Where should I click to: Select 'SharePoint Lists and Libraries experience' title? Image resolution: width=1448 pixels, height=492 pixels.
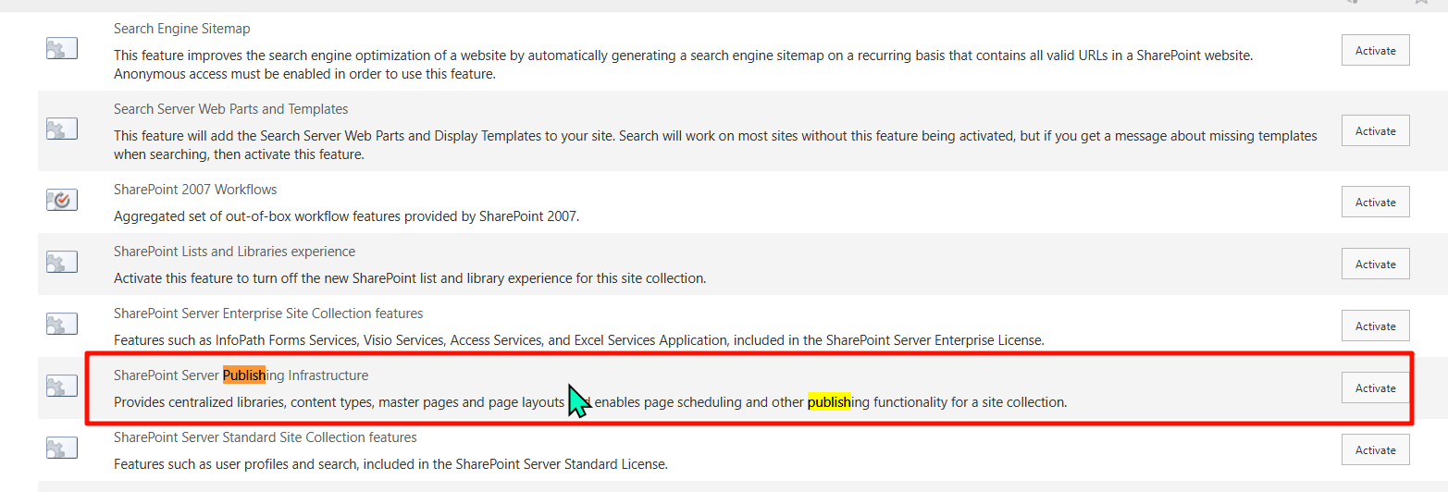tap(234, 252)
